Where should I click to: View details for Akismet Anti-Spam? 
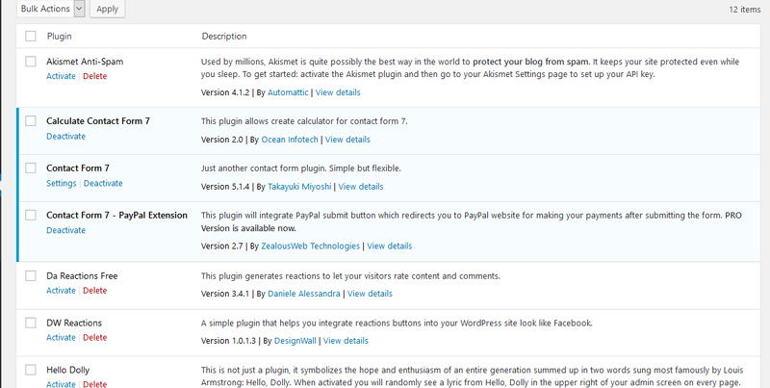338,92
